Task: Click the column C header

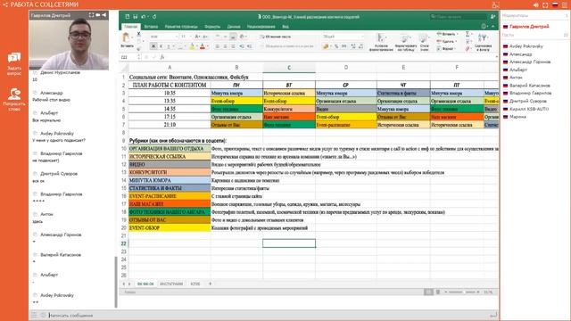Action: point(289,68)
